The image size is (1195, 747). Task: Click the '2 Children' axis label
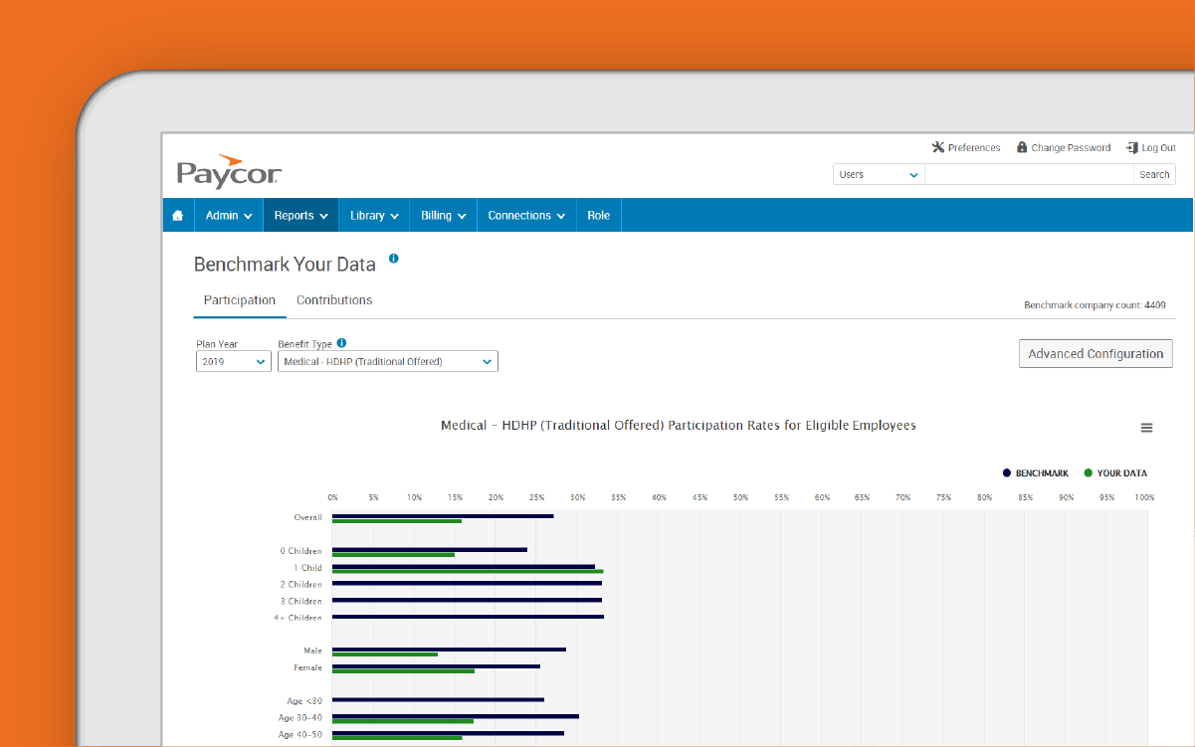coord(300,585)
